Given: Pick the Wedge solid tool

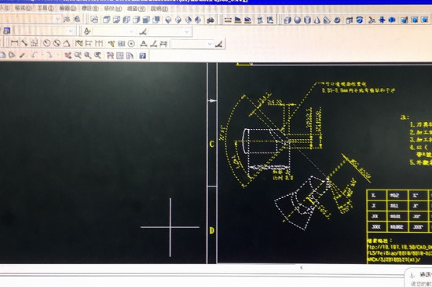Looking at the screenshot, I should tap(327, 20).
